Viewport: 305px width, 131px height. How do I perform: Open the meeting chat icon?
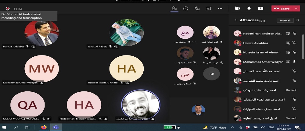185,9
